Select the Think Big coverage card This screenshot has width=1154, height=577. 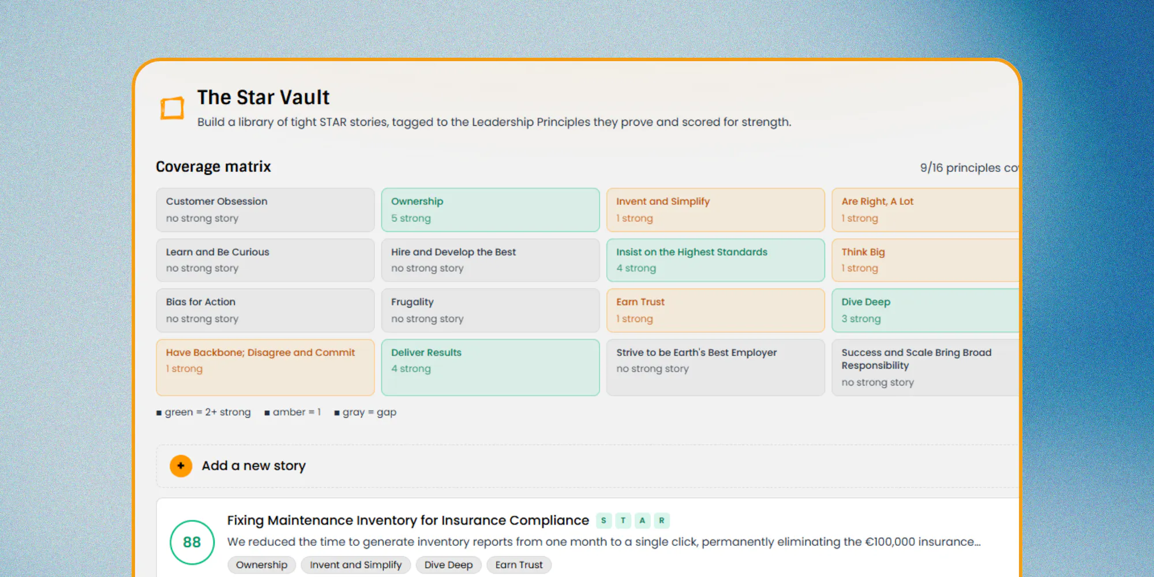(x=926, y=260)
